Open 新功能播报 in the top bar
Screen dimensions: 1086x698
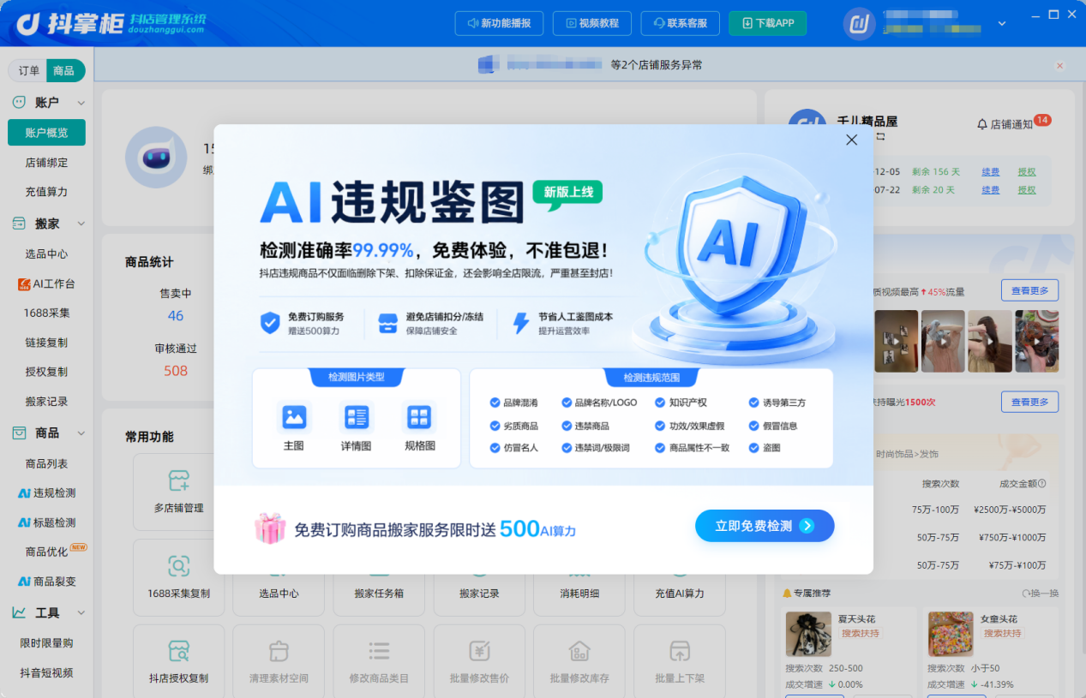(500, 23)
